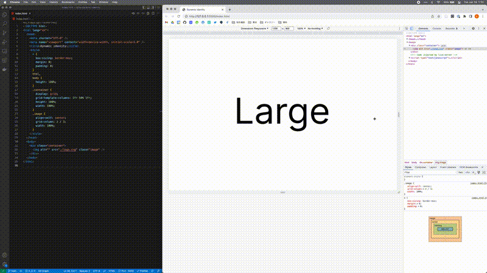The height and width of the screenshot is (273, 487).
Task: Click the Prettier status bar item
Action: 142,271
